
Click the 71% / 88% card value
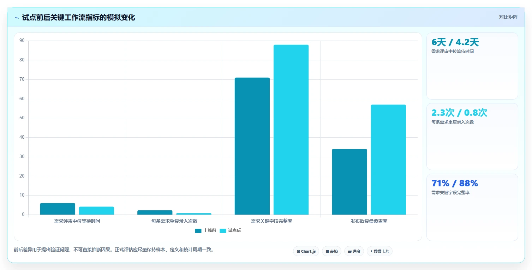455,184
